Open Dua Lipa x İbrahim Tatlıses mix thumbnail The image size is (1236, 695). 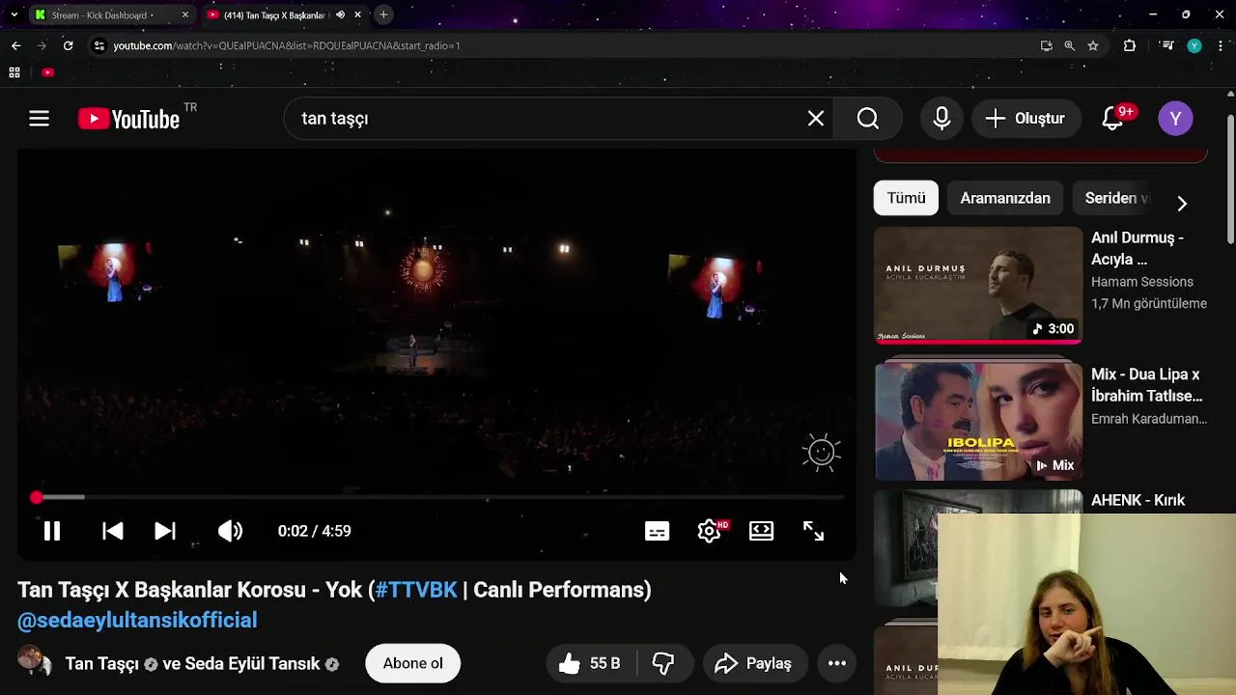click(x=978, y=422)
